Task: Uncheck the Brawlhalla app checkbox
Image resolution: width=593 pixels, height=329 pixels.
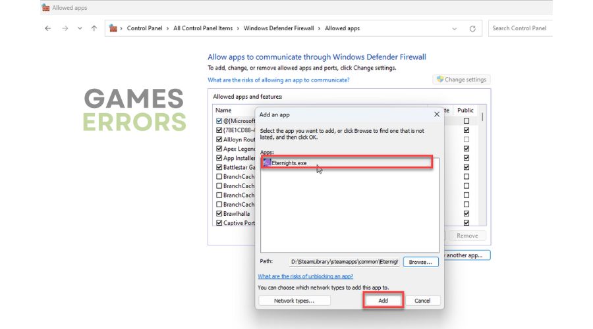Action: click(219, 214)
